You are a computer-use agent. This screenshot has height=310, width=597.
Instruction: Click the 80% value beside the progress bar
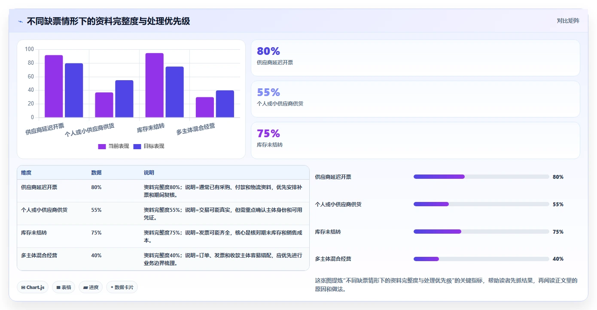[x=558, y=177]
